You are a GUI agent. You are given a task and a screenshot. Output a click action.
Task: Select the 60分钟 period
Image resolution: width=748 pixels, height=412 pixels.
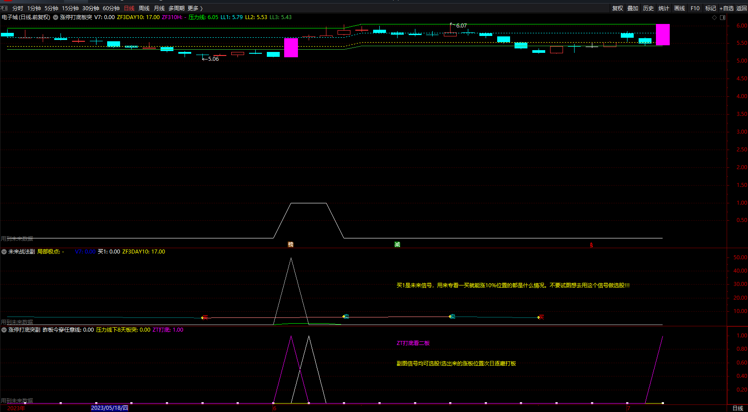point(111,8)
